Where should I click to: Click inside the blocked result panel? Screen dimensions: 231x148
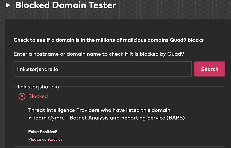(119, 117)
